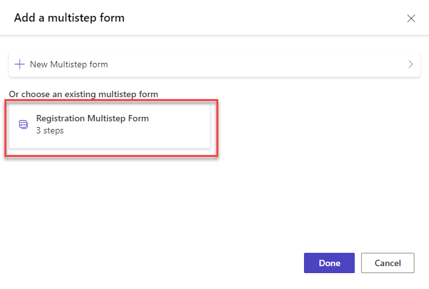Click middle blank area of New Multistep form row
429x289 pixels.
[x=254, y=64]
